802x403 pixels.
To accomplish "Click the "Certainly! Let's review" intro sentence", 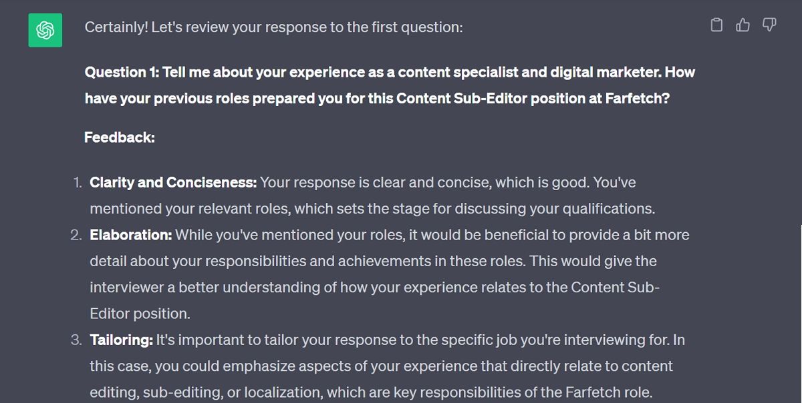I will click(x=273, y=27).
